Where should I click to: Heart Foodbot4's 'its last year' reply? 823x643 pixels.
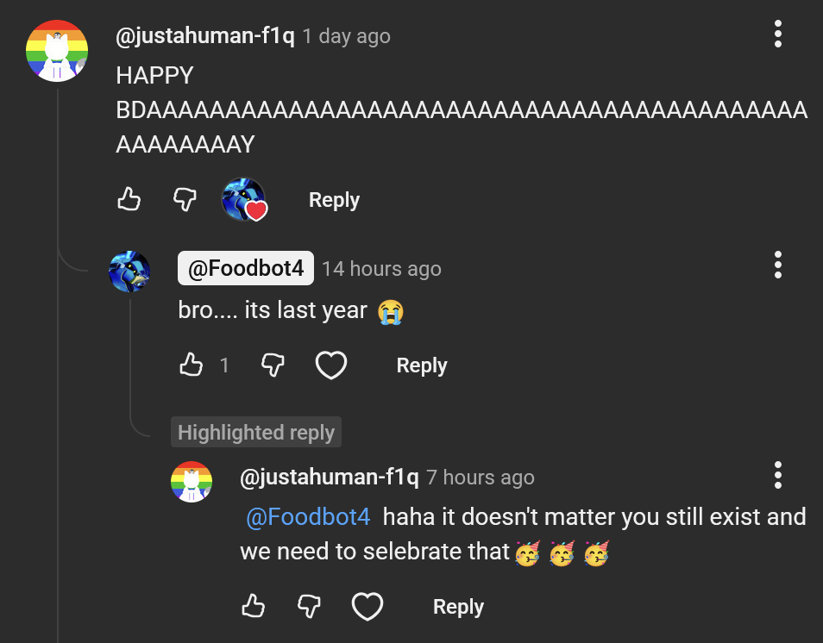pyautogui.click(x=331, y=365)
